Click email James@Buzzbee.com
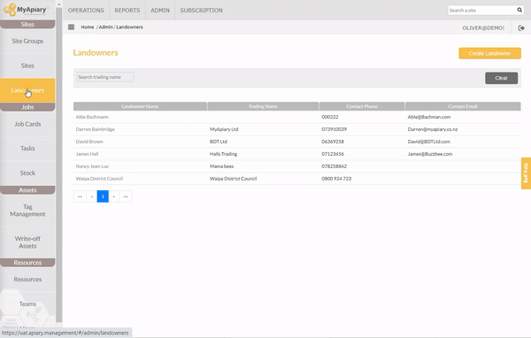531x338 pixels. click(430, 154)
